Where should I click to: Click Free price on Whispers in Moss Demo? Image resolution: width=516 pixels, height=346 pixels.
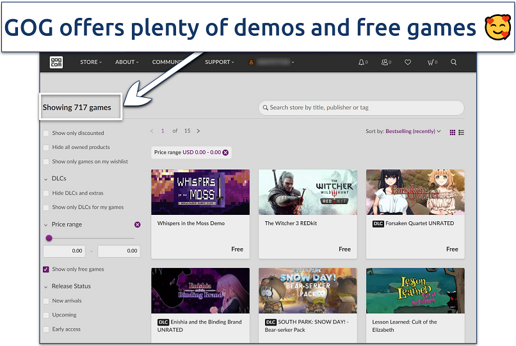(x=237, y=249)
